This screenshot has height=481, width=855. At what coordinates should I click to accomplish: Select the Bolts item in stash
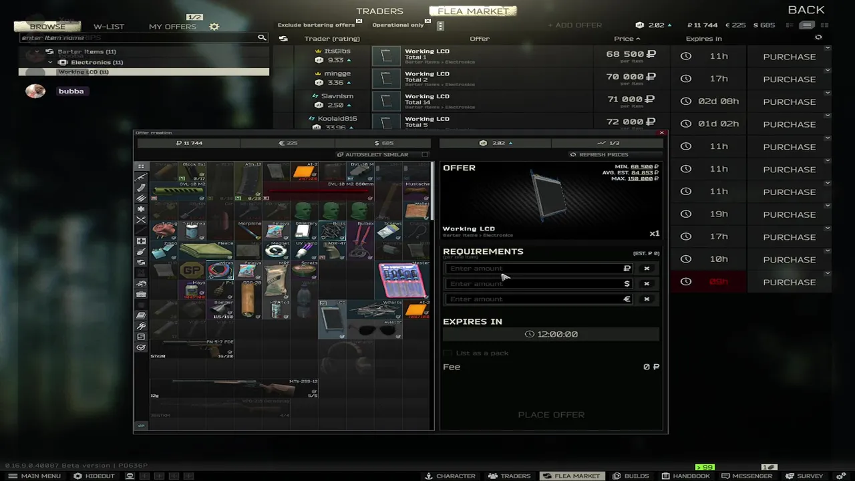(332, 232)
